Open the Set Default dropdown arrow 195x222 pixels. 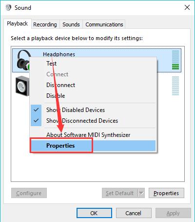pos(141,193)
